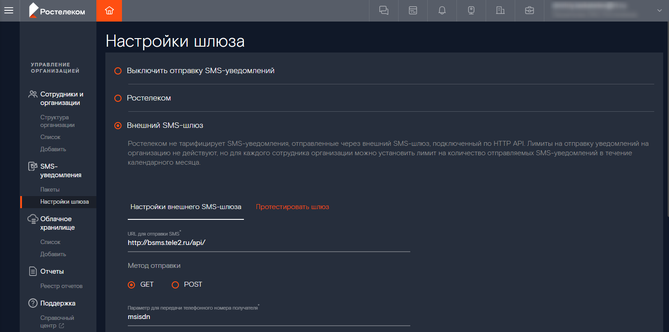This screenshot has height=332, width=669.
Task: Open the buildings organization icon
Action: point(500,11)
